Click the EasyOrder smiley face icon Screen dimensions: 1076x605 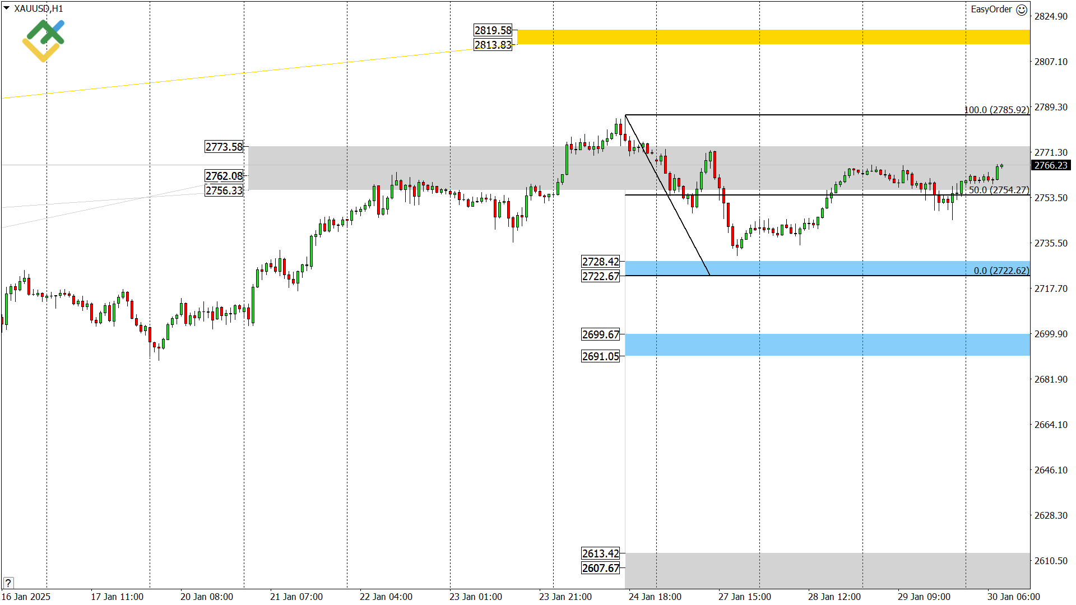point(1022,10)
